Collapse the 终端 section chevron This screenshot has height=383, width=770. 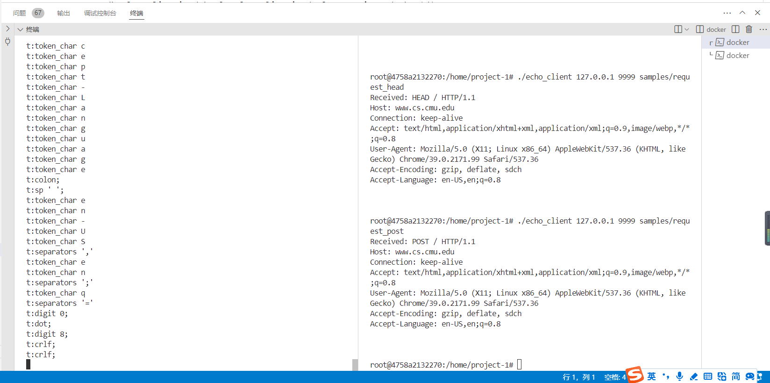point(20,29)
